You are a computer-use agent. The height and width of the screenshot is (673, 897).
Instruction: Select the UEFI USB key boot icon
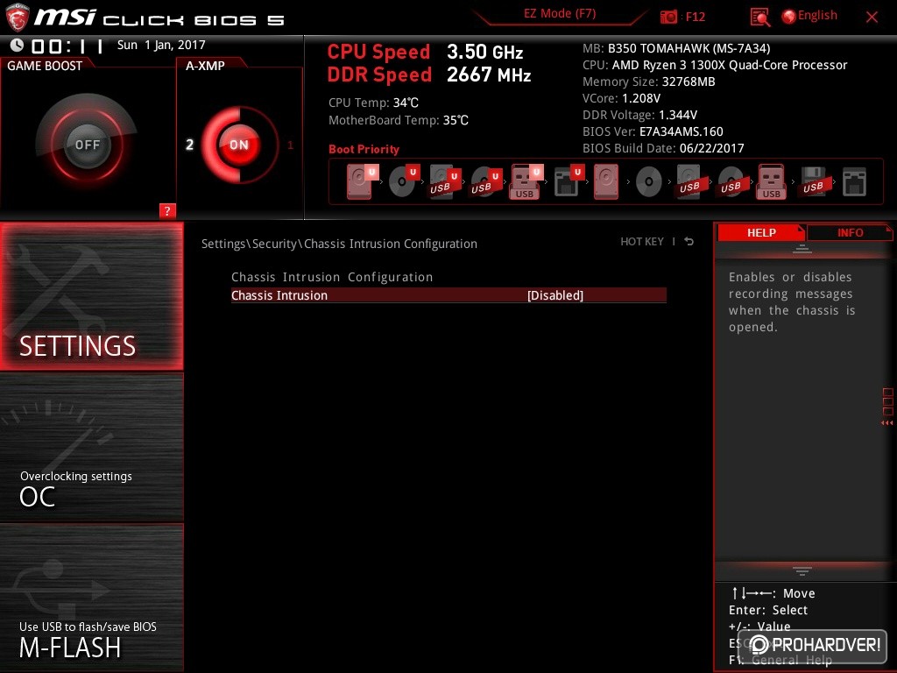tap(526, 182)
